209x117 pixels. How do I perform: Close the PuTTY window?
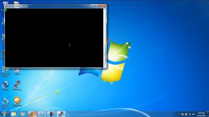(x=102, y=6)
